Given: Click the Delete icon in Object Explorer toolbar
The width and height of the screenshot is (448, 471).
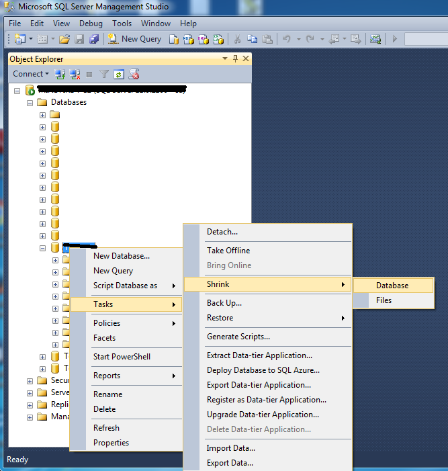Looking at the screenshot, I should pos(134,74).
